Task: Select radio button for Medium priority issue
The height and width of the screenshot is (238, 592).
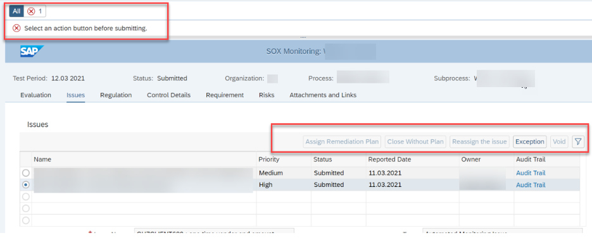Action: point(26,173)
